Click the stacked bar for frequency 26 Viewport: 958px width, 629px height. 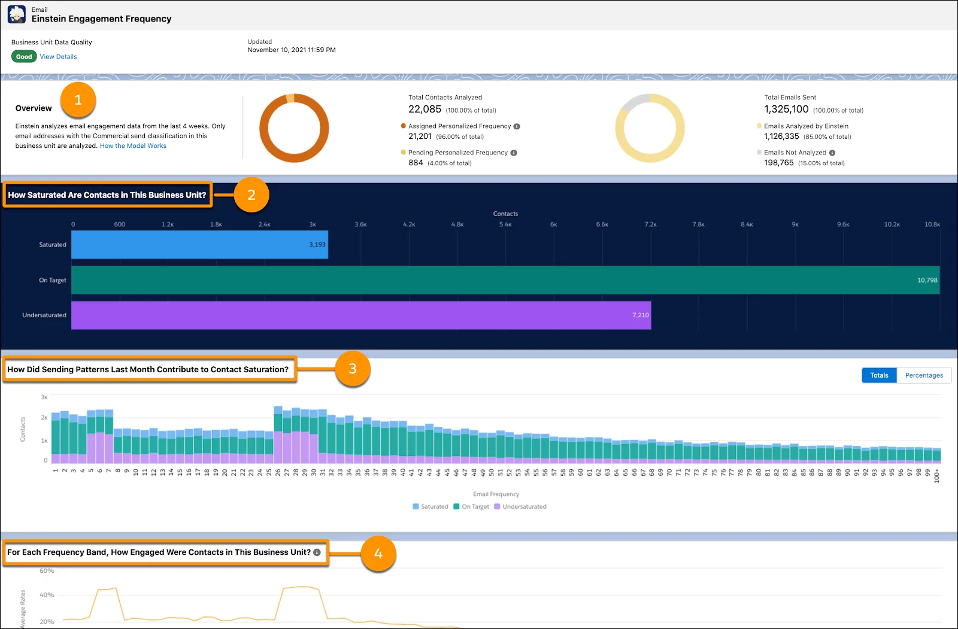pos(278,435)
